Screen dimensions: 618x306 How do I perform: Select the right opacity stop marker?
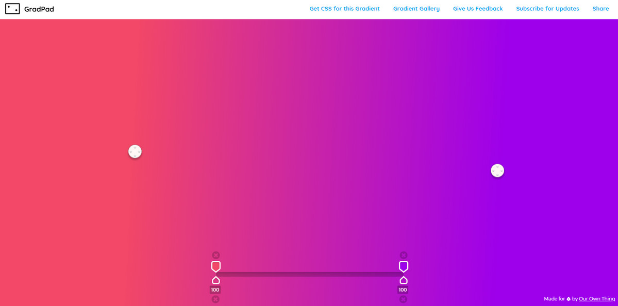tap(404, 280)
